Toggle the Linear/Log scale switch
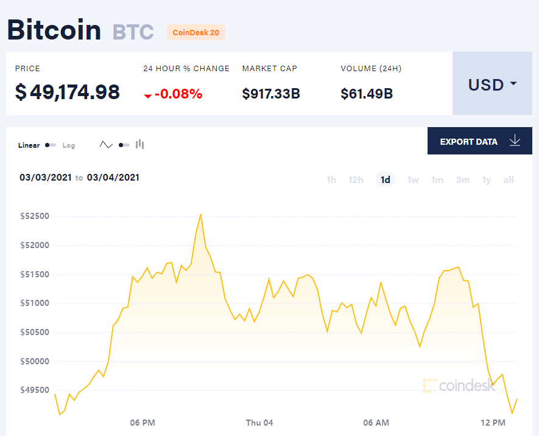Screen dimensions: 539x436 (x=51, y=145)
